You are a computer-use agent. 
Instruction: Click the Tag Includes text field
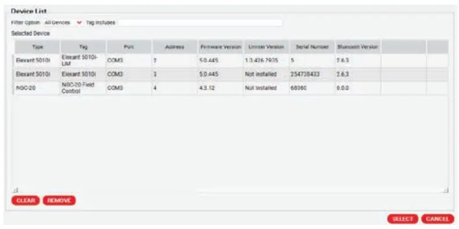(200, 23)
